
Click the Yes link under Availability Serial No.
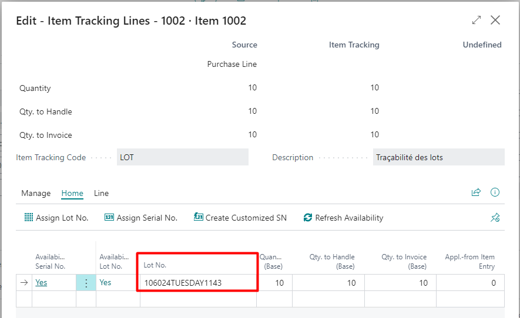(x=41, y=282)
